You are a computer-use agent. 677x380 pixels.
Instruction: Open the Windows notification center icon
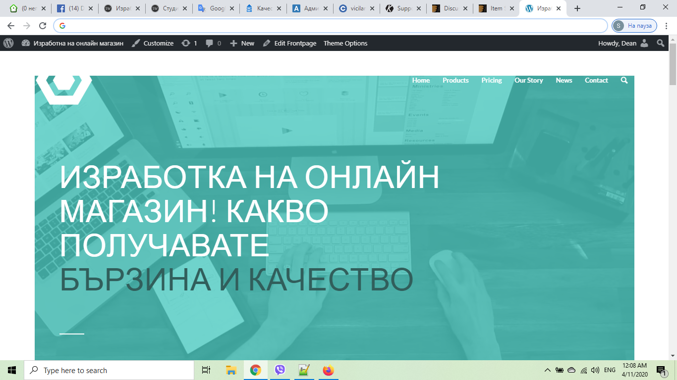pyautogui.click(x=661, y=370)
